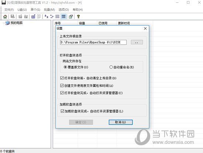
Task: Open the 文件(F) menu
Action: click(x=9, y=10)
